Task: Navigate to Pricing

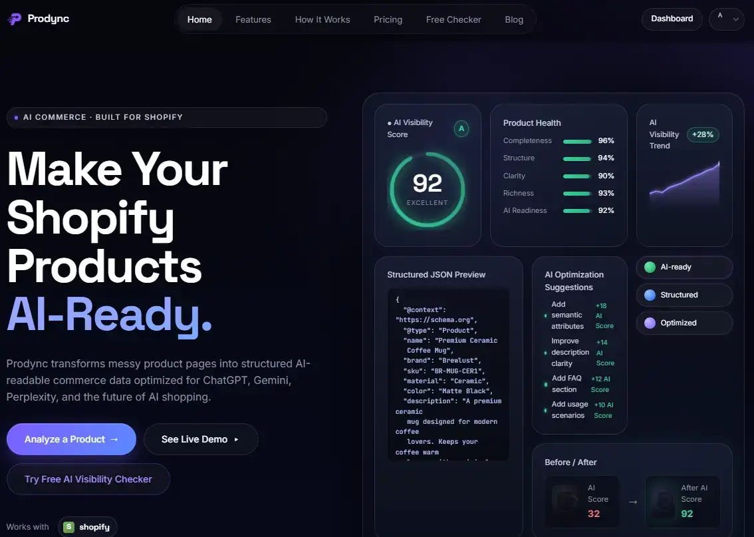Action: [388, 20]
